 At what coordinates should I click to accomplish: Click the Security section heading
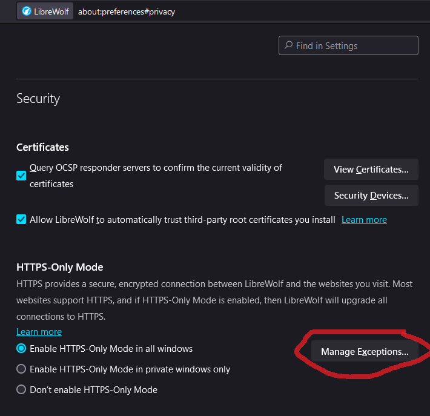coord(38,99)
